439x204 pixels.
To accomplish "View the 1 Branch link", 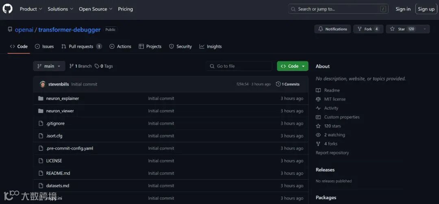I will (x=80, y=66).
